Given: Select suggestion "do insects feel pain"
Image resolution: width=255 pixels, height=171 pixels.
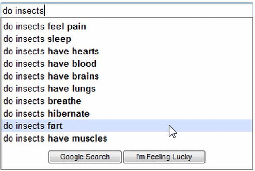Looking at the screenshot, I should 45,27.
